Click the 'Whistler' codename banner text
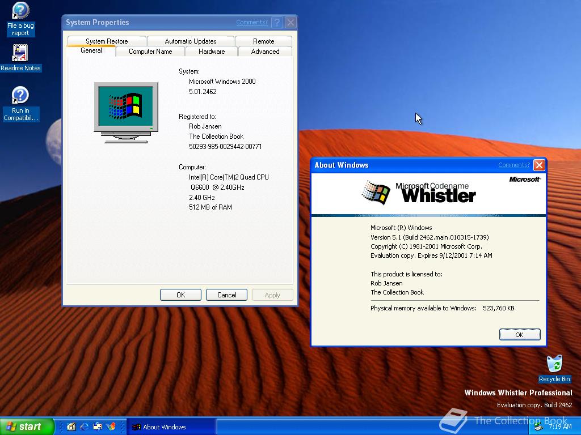Viewport: 581px width, 435px height. (x=439, y=195)
